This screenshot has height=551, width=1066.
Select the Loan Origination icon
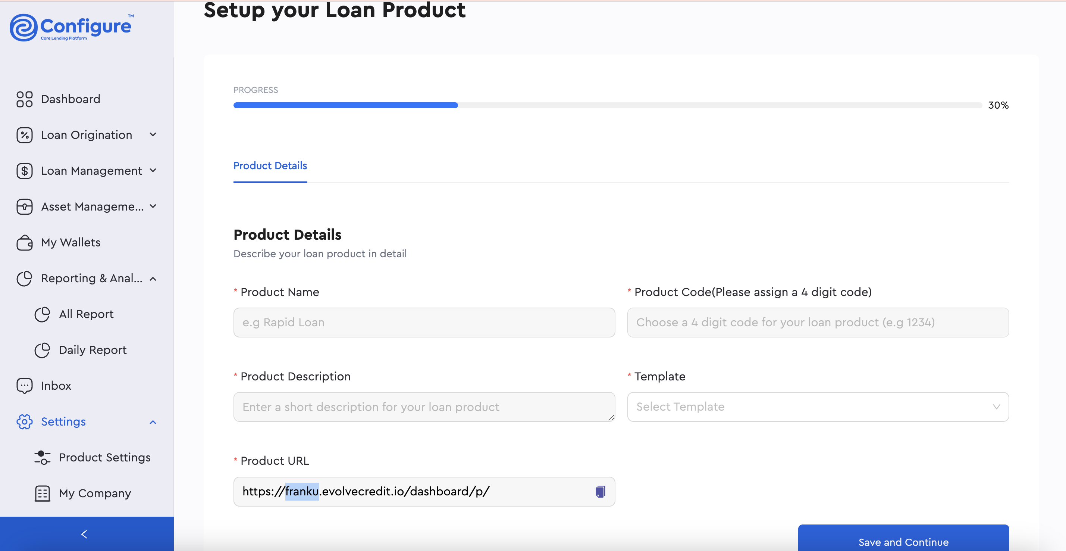coord(24,135)
